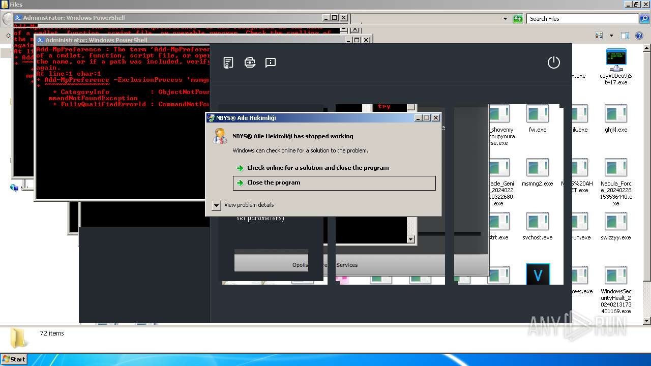The image size is (651, 366).
Task: Minimize the NBYS Aile Hekimliği dialog
Action: (418, 118)
